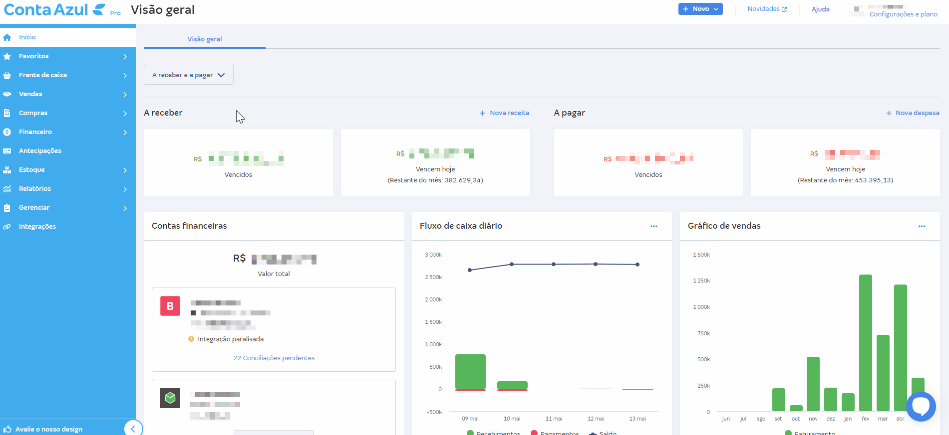Image resolution: width=949 pixels, height=435 pixels.
Task: Open Configurações e plano
Action: [903, 14]
